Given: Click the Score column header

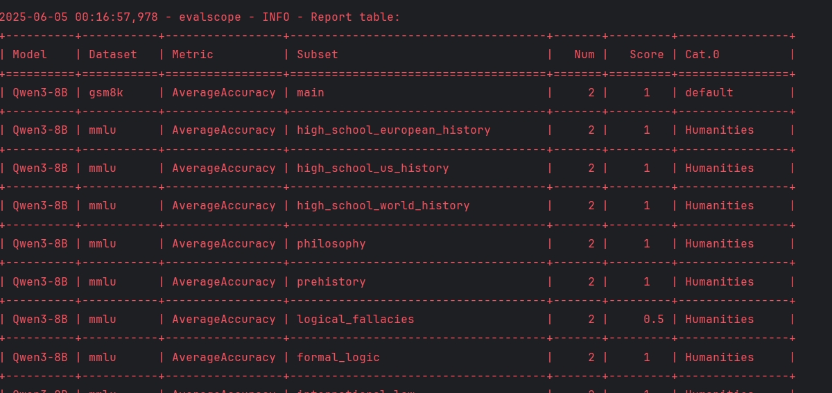Looking at the screenshot, I should 646,54.
